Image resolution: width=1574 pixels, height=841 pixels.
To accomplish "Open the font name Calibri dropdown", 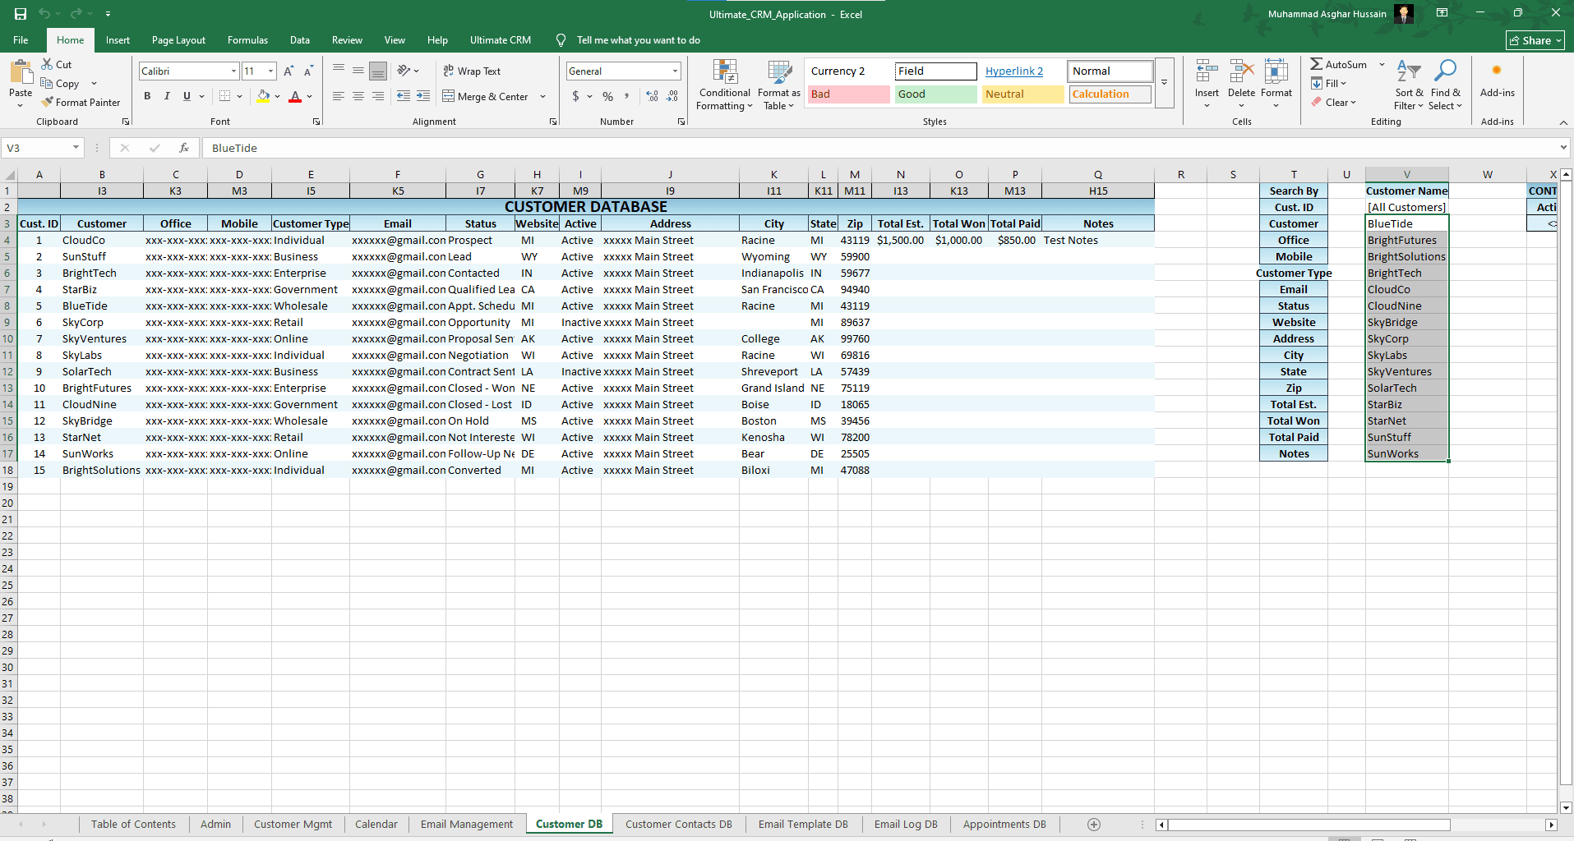I will pyautogui.click(x=233, y=71).
